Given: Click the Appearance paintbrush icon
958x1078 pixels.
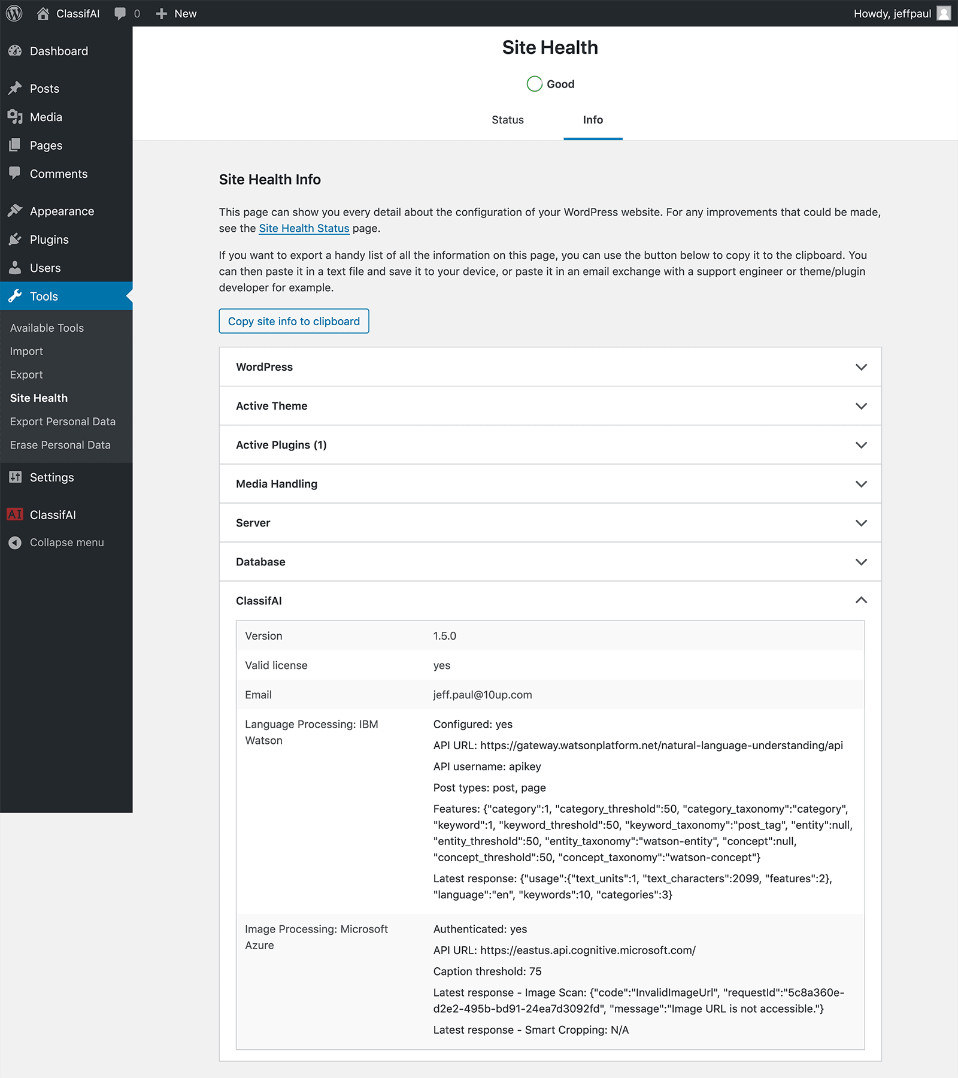Looking at the screenshot, I should point(15,211).
